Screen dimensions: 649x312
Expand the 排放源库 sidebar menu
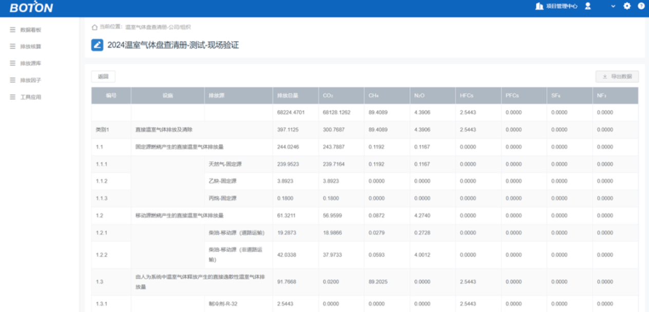coord(30,63)
